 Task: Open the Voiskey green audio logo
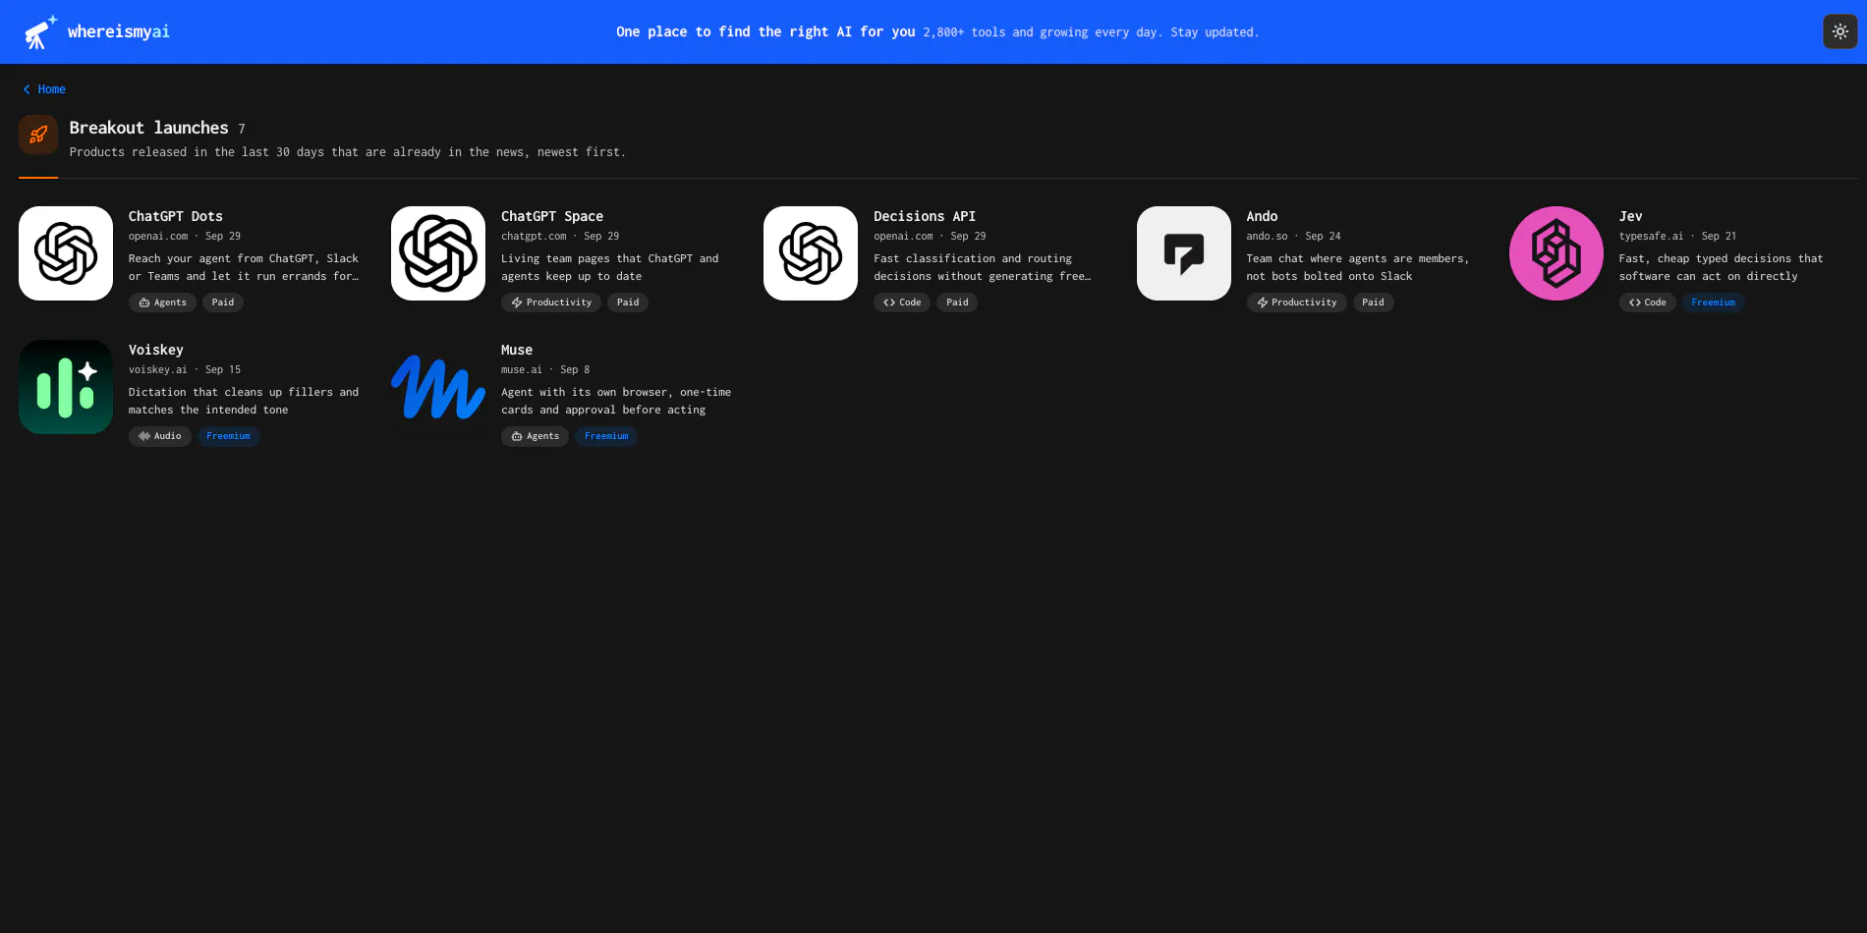coord(66,387)
